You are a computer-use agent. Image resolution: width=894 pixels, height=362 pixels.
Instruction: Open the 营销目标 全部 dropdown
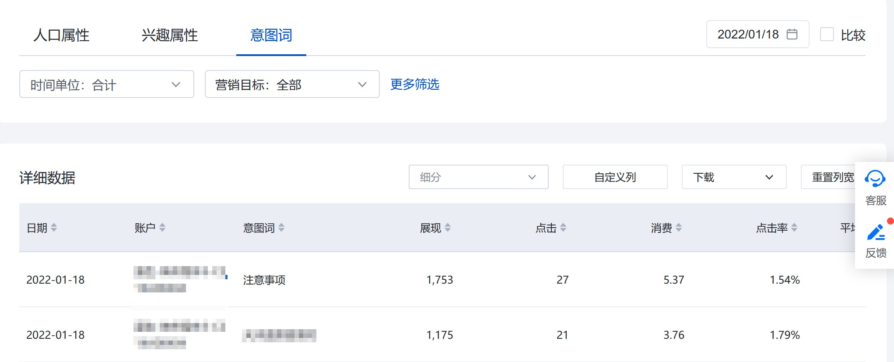[292, 84]
